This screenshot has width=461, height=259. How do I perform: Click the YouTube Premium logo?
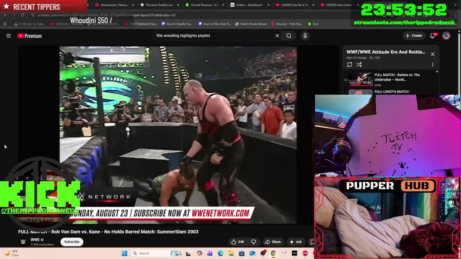pyautogui.click(x=30, y=36)
